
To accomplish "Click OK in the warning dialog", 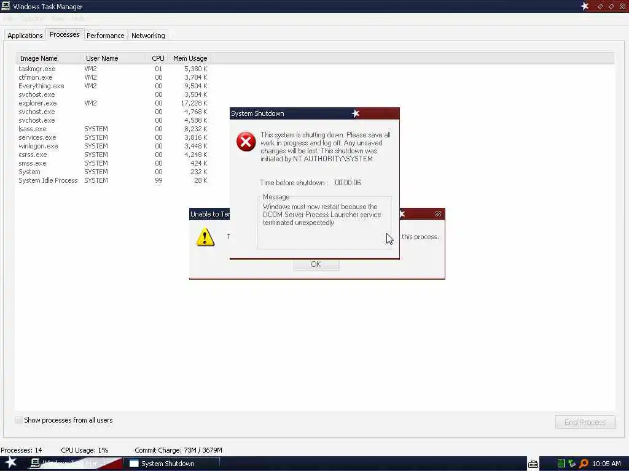I will click(x=316, y=264).
